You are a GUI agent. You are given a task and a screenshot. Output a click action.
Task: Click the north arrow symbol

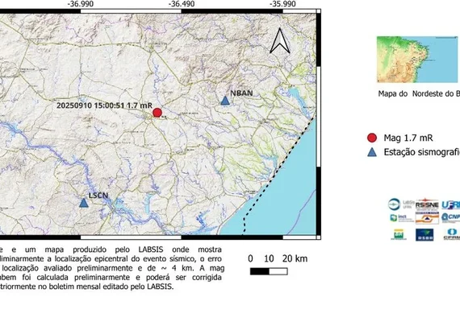click(280, 41)
